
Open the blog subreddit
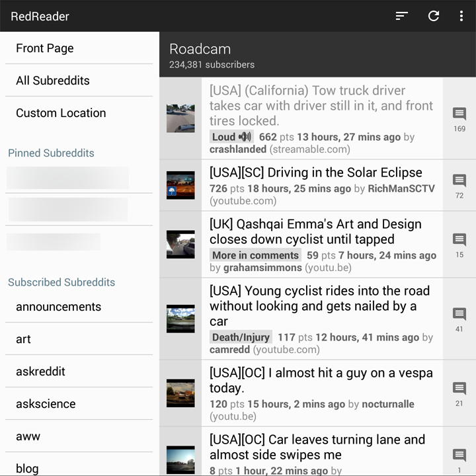click(x=79, y=465)
